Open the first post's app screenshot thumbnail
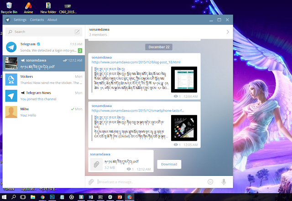Screen dimensions: 292x201 [x=184, y=79]
